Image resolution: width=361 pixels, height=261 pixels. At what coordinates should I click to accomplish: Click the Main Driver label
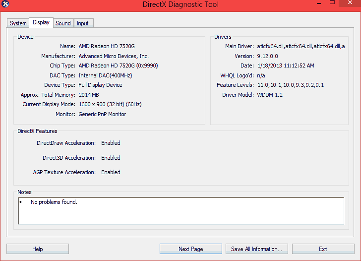[x=240, y=46]
